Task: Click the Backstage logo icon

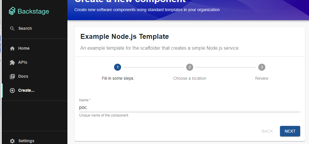Action: pos(12,11)
